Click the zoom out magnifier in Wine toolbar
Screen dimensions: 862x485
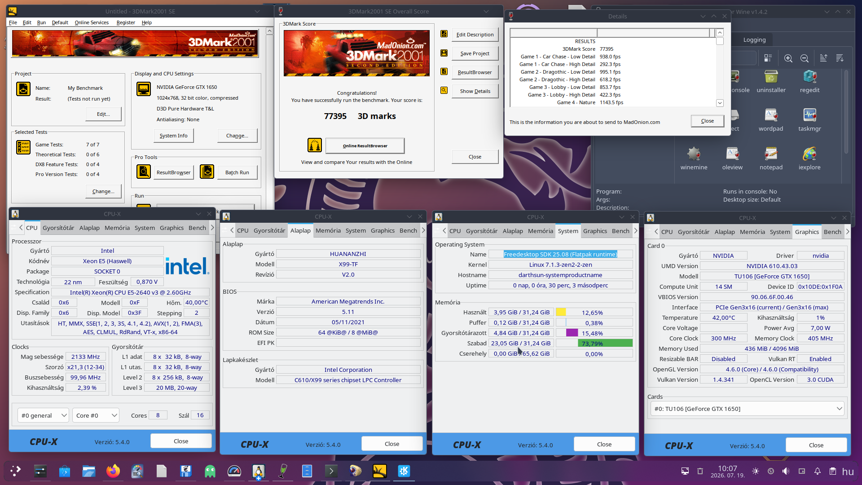[x=805, y=58]
